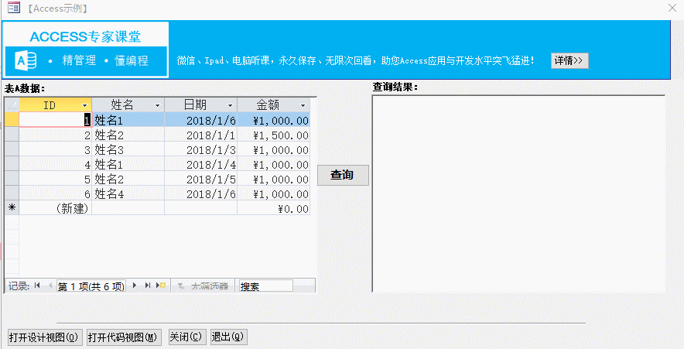Close the Access示例 window
The width and height of the screenshot is (684, 349).
pyautogui.click(x=672, y=8)
